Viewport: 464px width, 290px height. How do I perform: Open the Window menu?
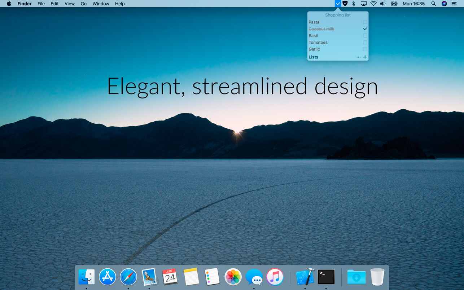[101, 4]
